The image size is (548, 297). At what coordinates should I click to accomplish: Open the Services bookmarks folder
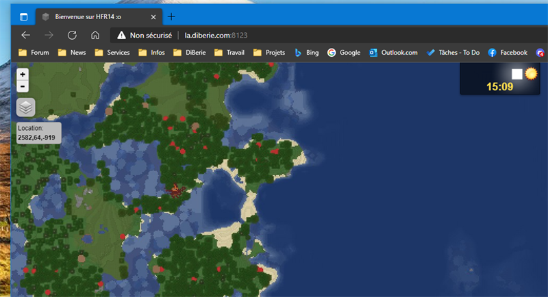click(112, 53)
